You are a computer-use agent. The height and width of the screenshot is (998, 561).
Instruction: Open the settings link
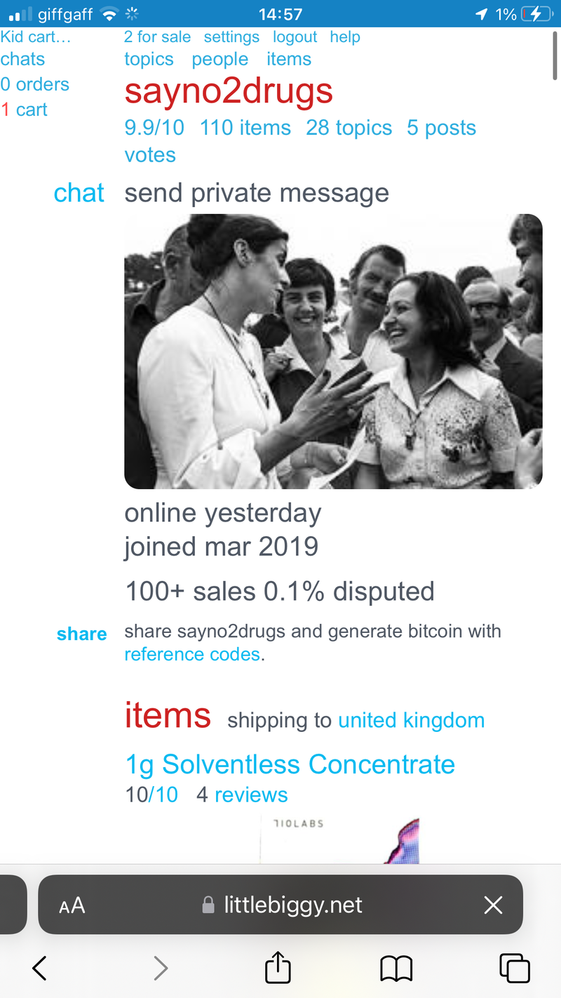(x=231, y=37)
